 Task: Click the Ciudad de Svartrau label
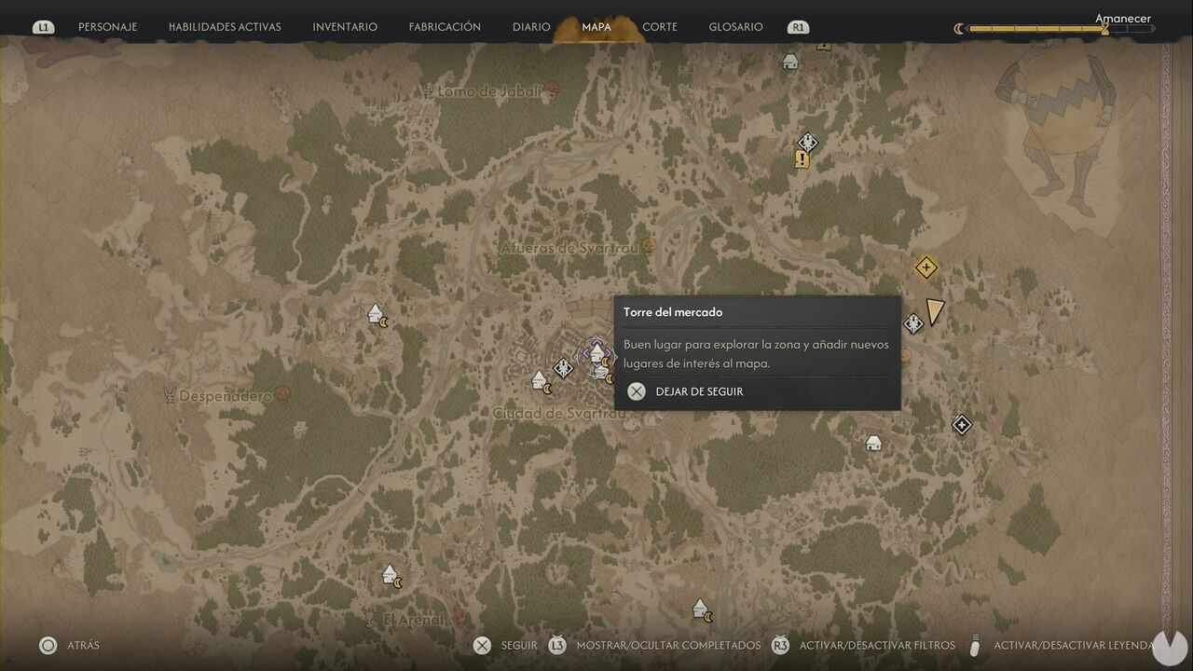[557, 413]
